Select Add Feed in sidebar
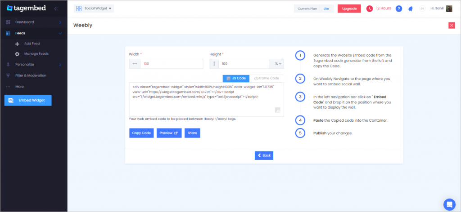The image size is (461, 212). pos(32,44)
